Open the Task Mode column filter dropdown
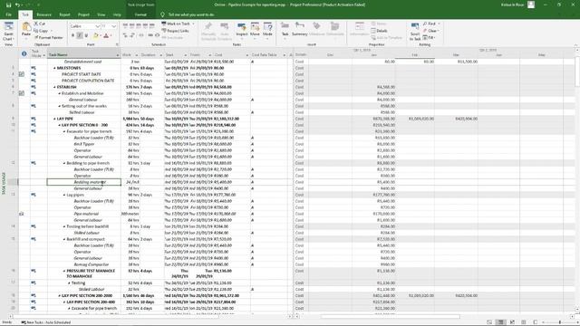The width and height of the screenshot is (580, 326). (44, 55)
